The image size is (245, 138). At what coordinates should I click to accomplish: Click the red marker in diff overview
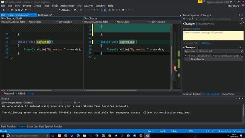(x=175, y=68)
